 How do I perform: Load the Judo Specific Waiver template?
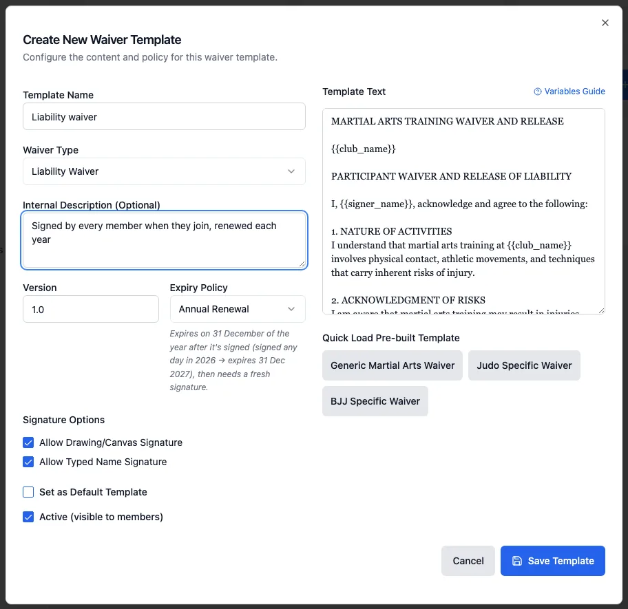tap(524, 365)
